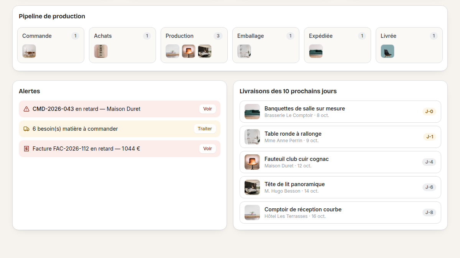
Task: Click the text "Brasserie Le Comptoir · 8 oct."
Action: (297, 115)
